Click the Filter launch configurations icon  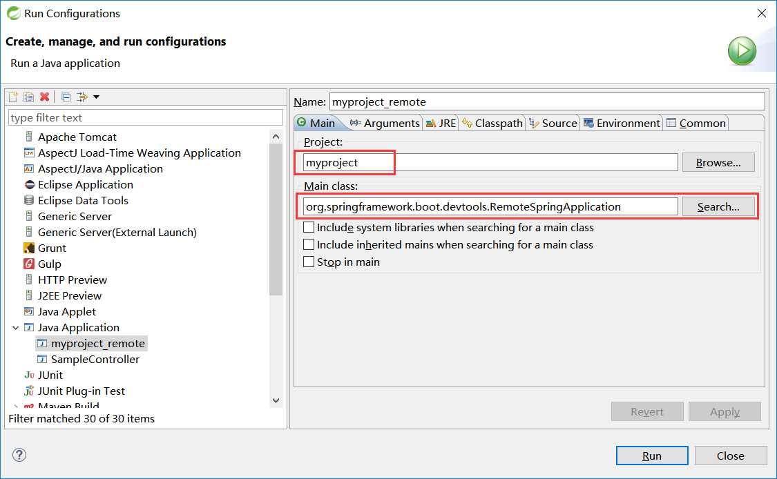tap(81, 97)
